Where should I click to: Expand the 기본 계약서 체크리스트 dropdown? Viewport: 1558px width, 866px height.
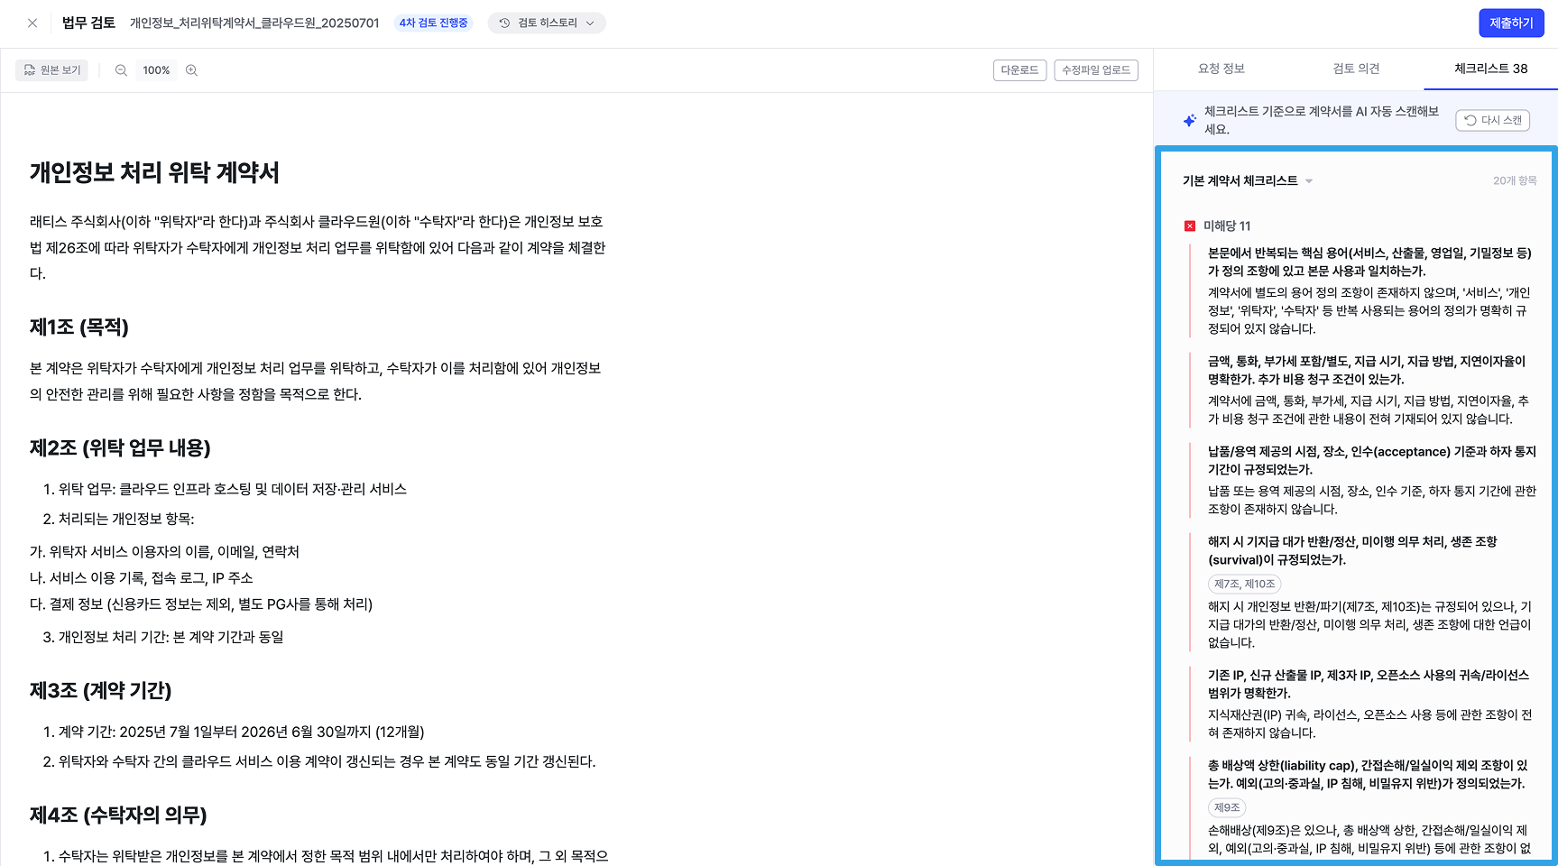click(1248, 181)
